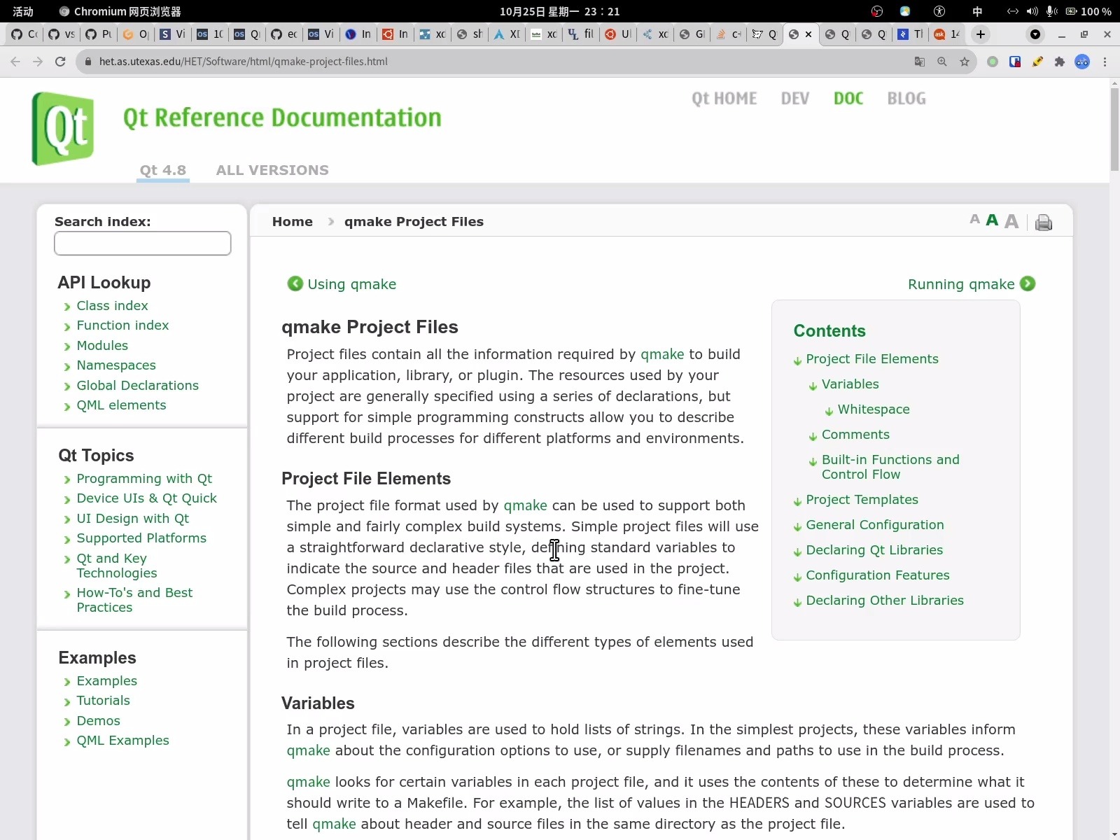Open the Extensions puzzle-piece menu

(1060, 62)
